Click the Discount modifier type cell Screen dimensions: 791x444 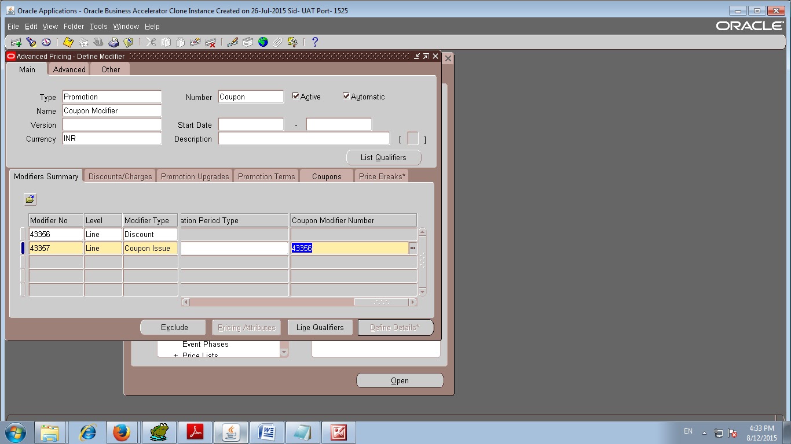(151, 234)
